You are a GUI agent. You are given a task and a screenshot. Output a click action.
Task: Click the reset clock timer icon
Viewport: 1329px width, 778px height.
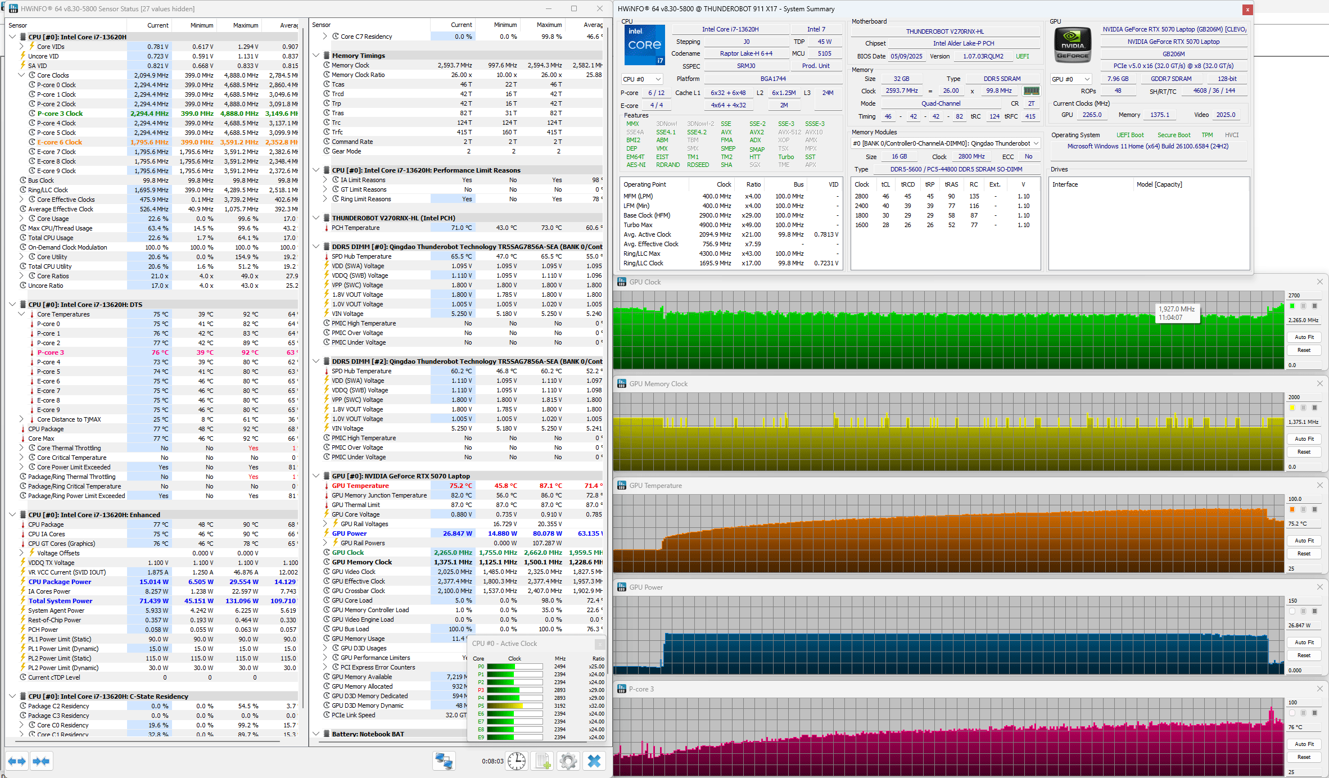(x=516, y=761)
